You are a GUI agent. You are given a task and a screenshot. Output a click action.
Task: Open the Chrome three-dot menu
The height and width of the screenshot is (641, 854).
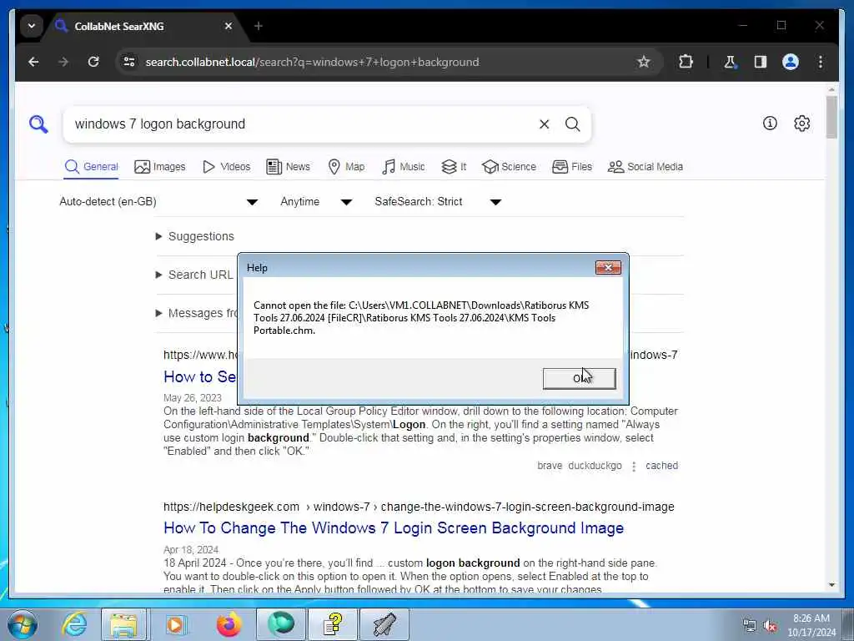821,62
